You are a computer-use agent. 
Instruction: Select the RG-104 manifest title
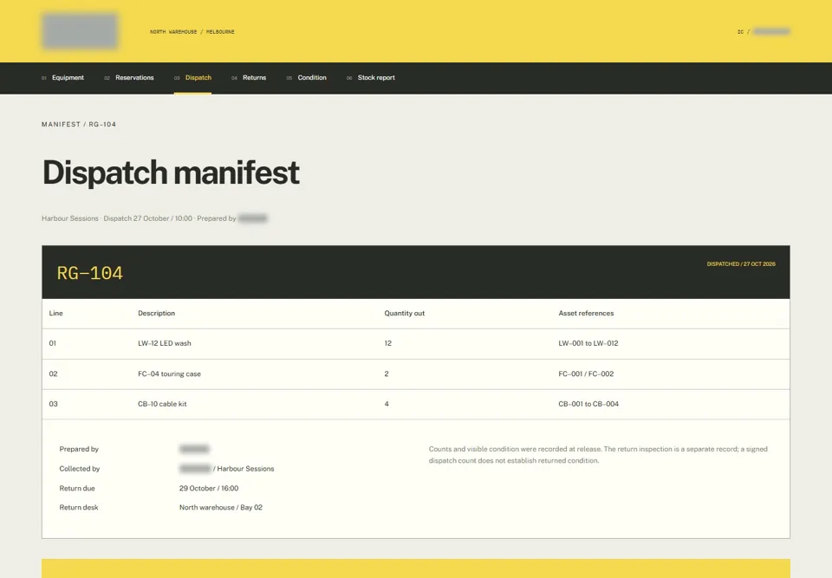point(89,273)
